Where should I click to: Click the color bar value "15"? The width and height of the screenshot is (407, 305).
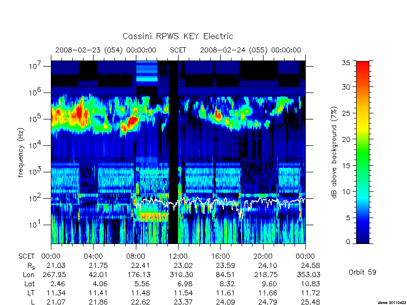[x=346, y=165]
